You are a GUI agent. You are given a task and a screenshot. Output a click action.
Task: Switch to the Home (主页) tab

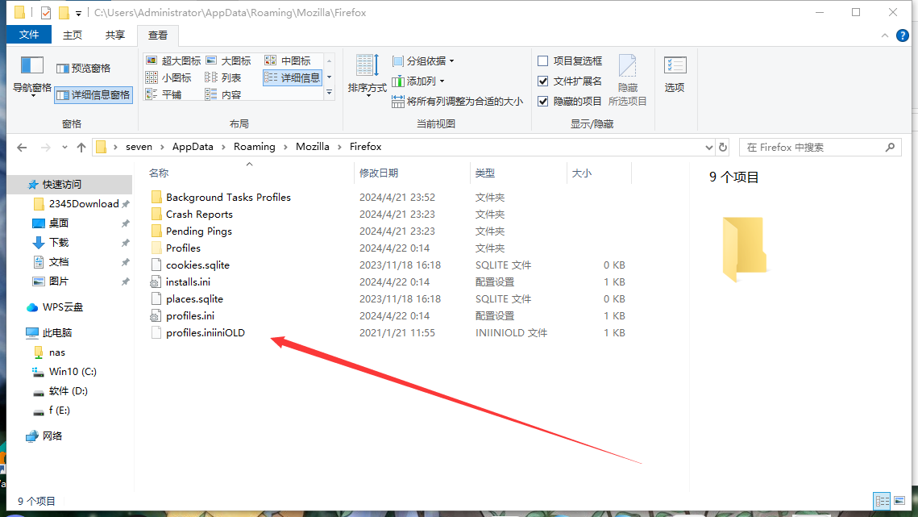(73, 35)
